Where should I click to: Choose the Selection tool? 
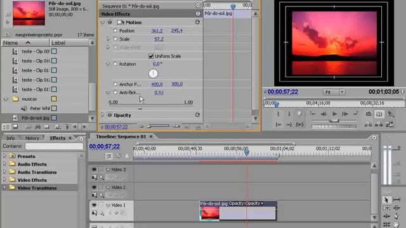(386, 200)
